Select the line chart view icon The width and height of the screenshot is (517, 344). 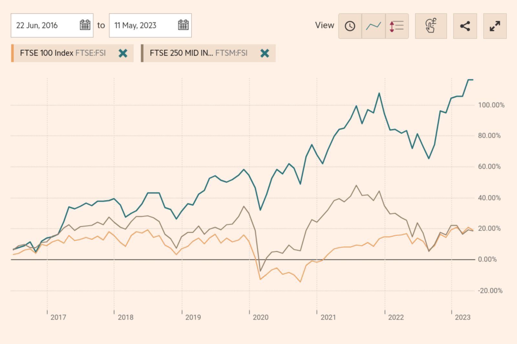pyautogui.click(x=374, y=26)
